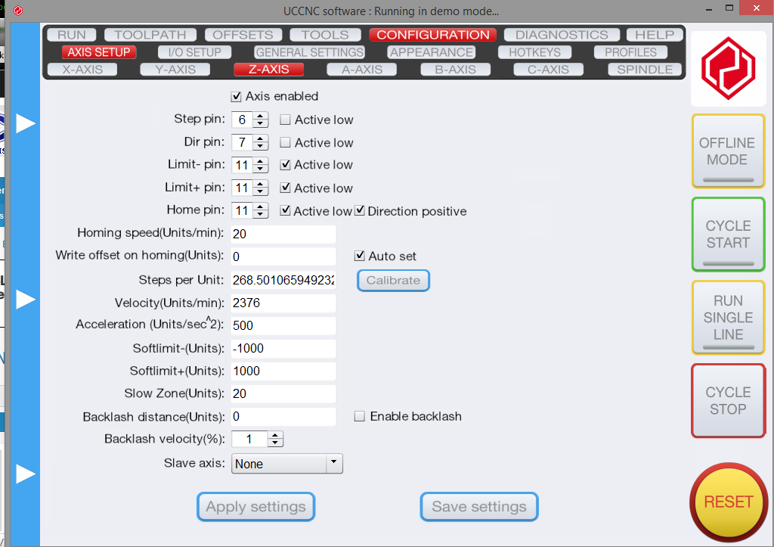
Task: Expand the bottom white arrow side panel
Action: (26, 474)
